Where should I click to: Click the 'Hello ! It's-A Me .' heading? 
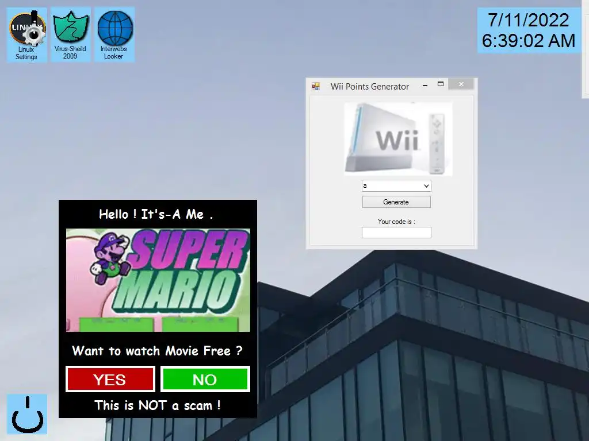pyautogui.click(x=156, y=214)
